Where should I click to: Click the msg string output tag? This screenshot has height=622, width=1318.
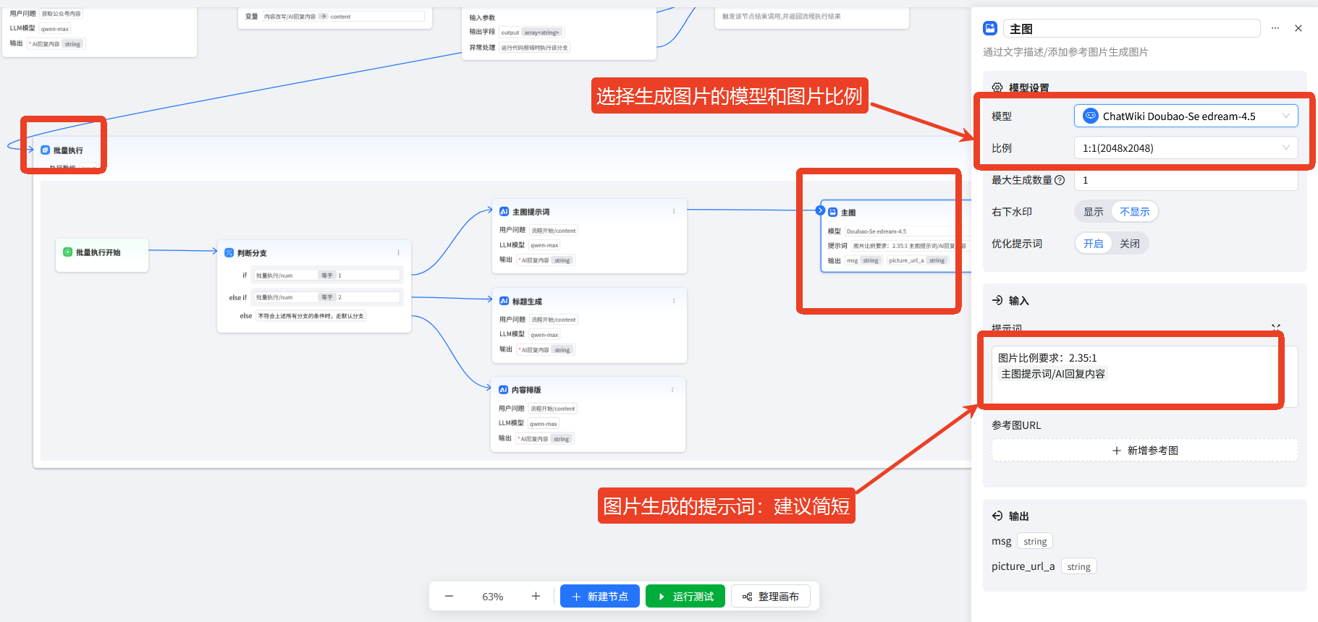[1035, 541]
